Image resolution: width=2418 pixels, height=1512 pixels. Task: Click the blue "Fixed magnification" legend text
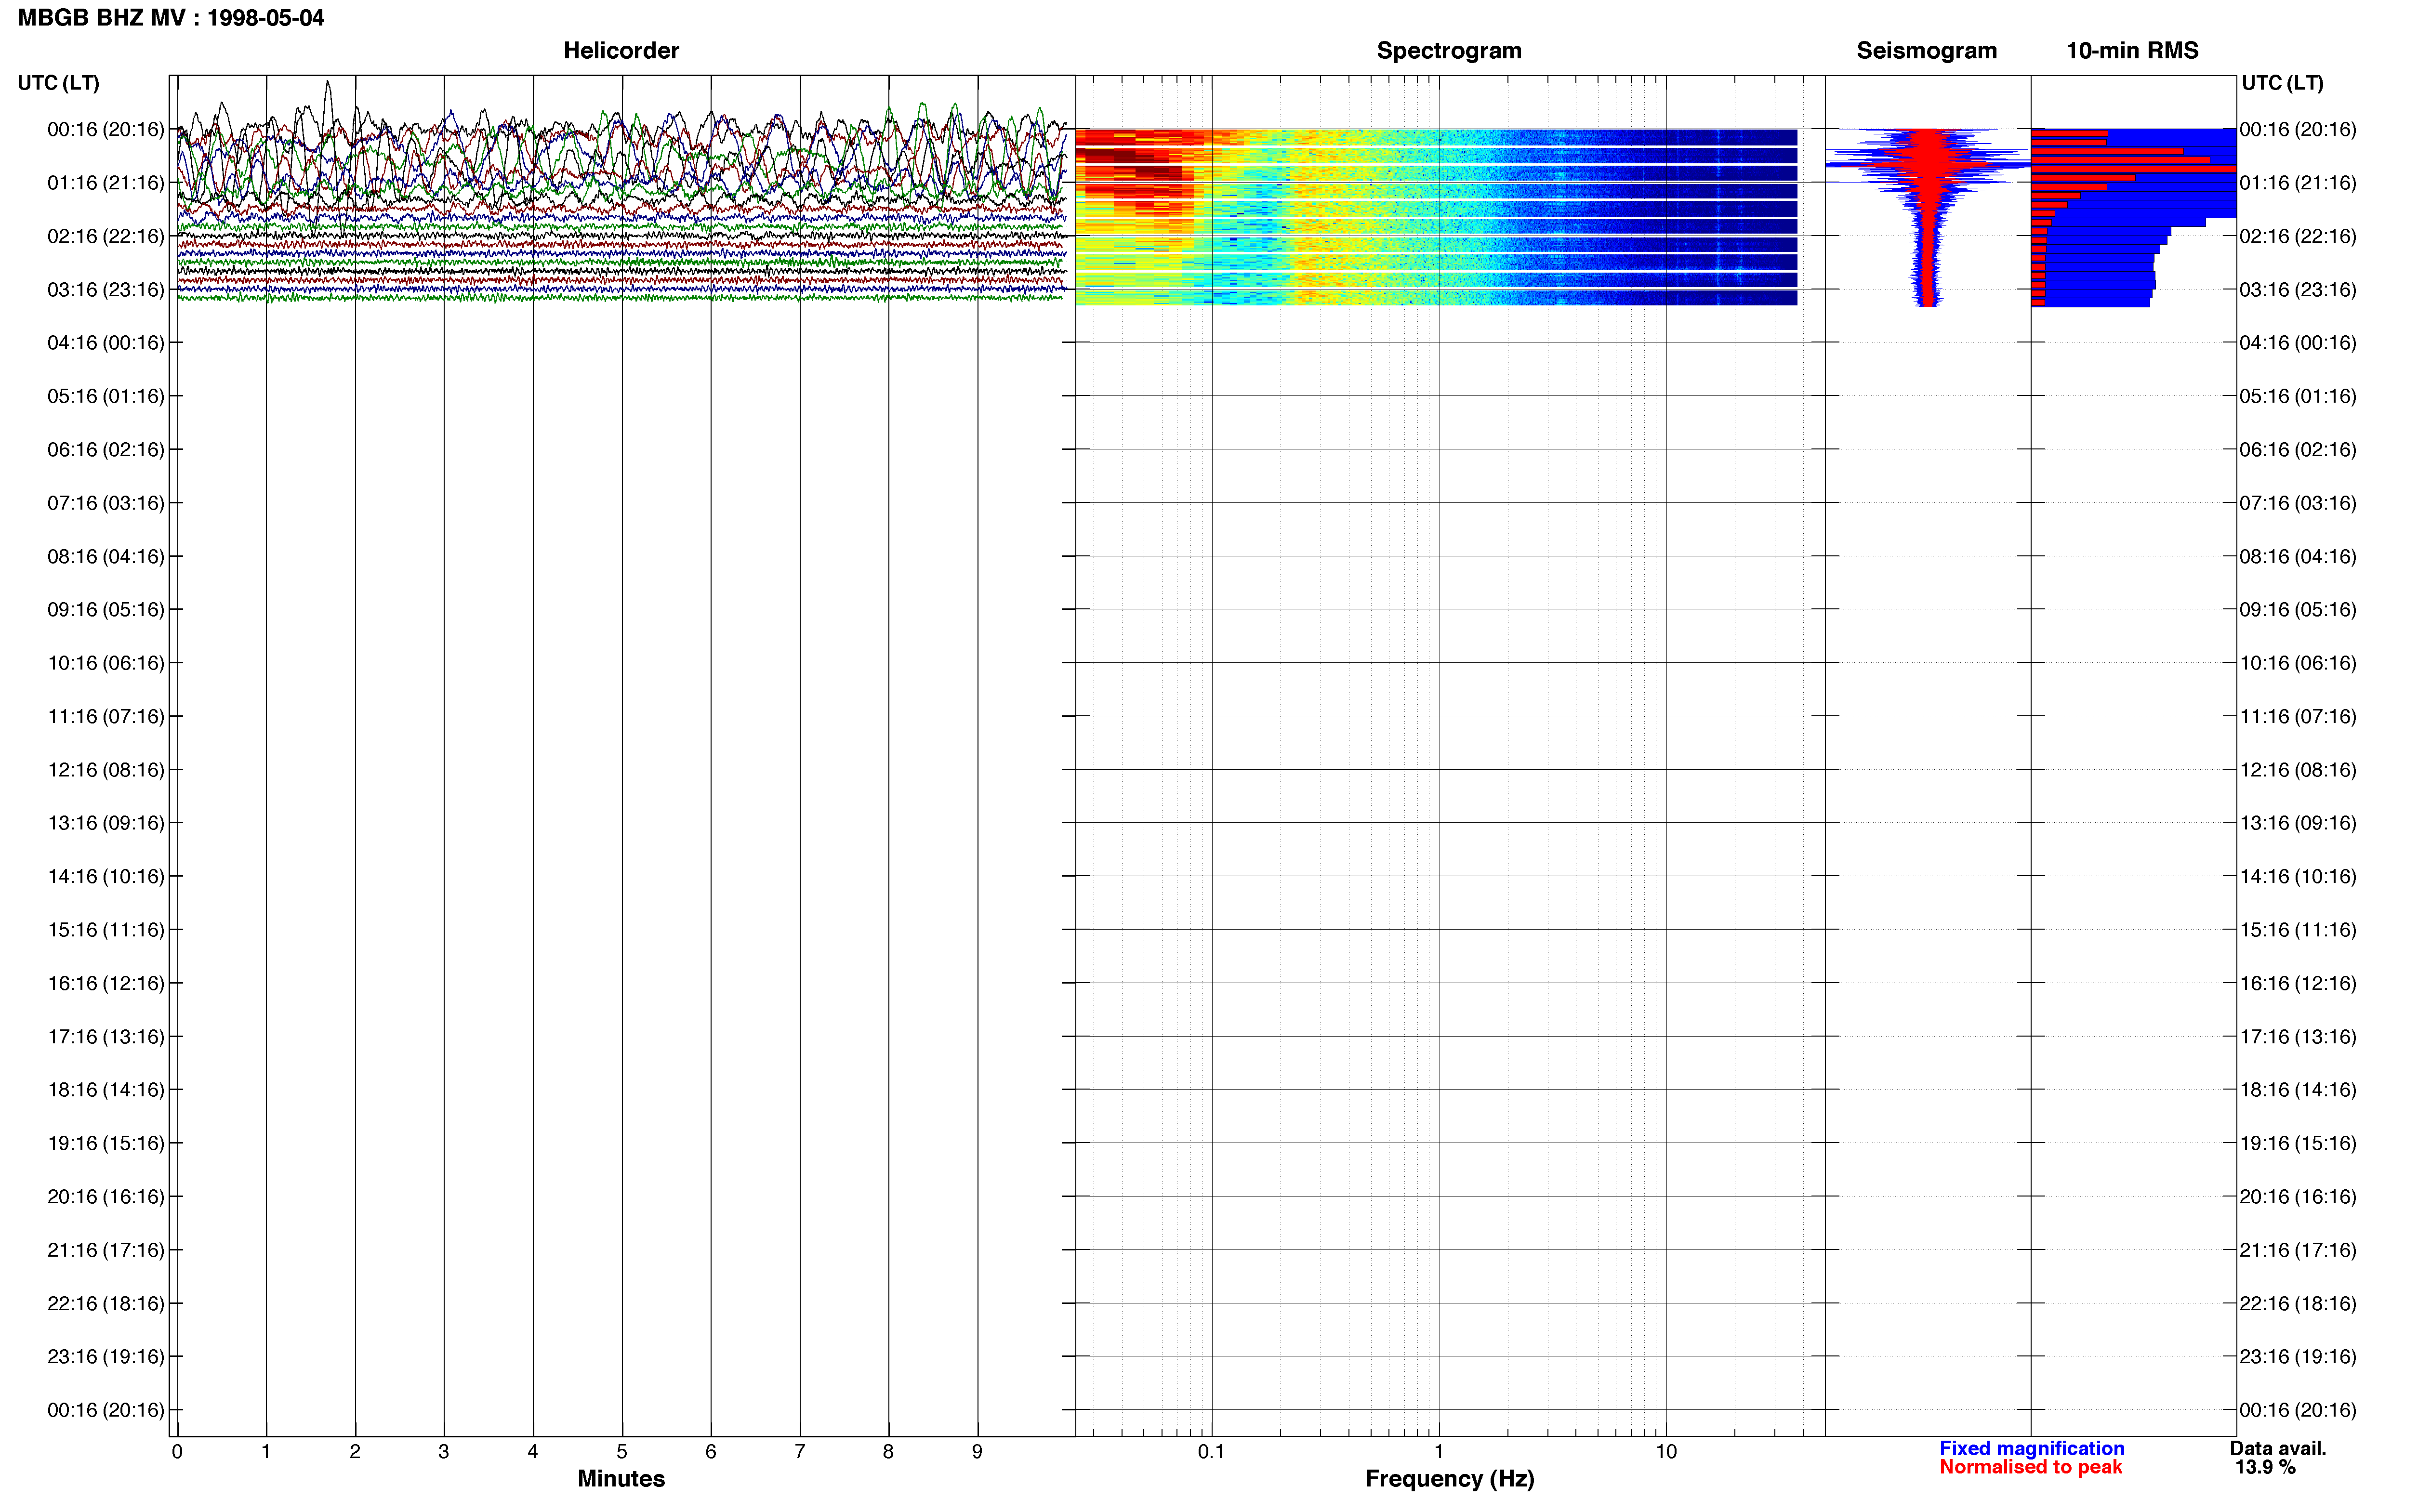2032,1449
